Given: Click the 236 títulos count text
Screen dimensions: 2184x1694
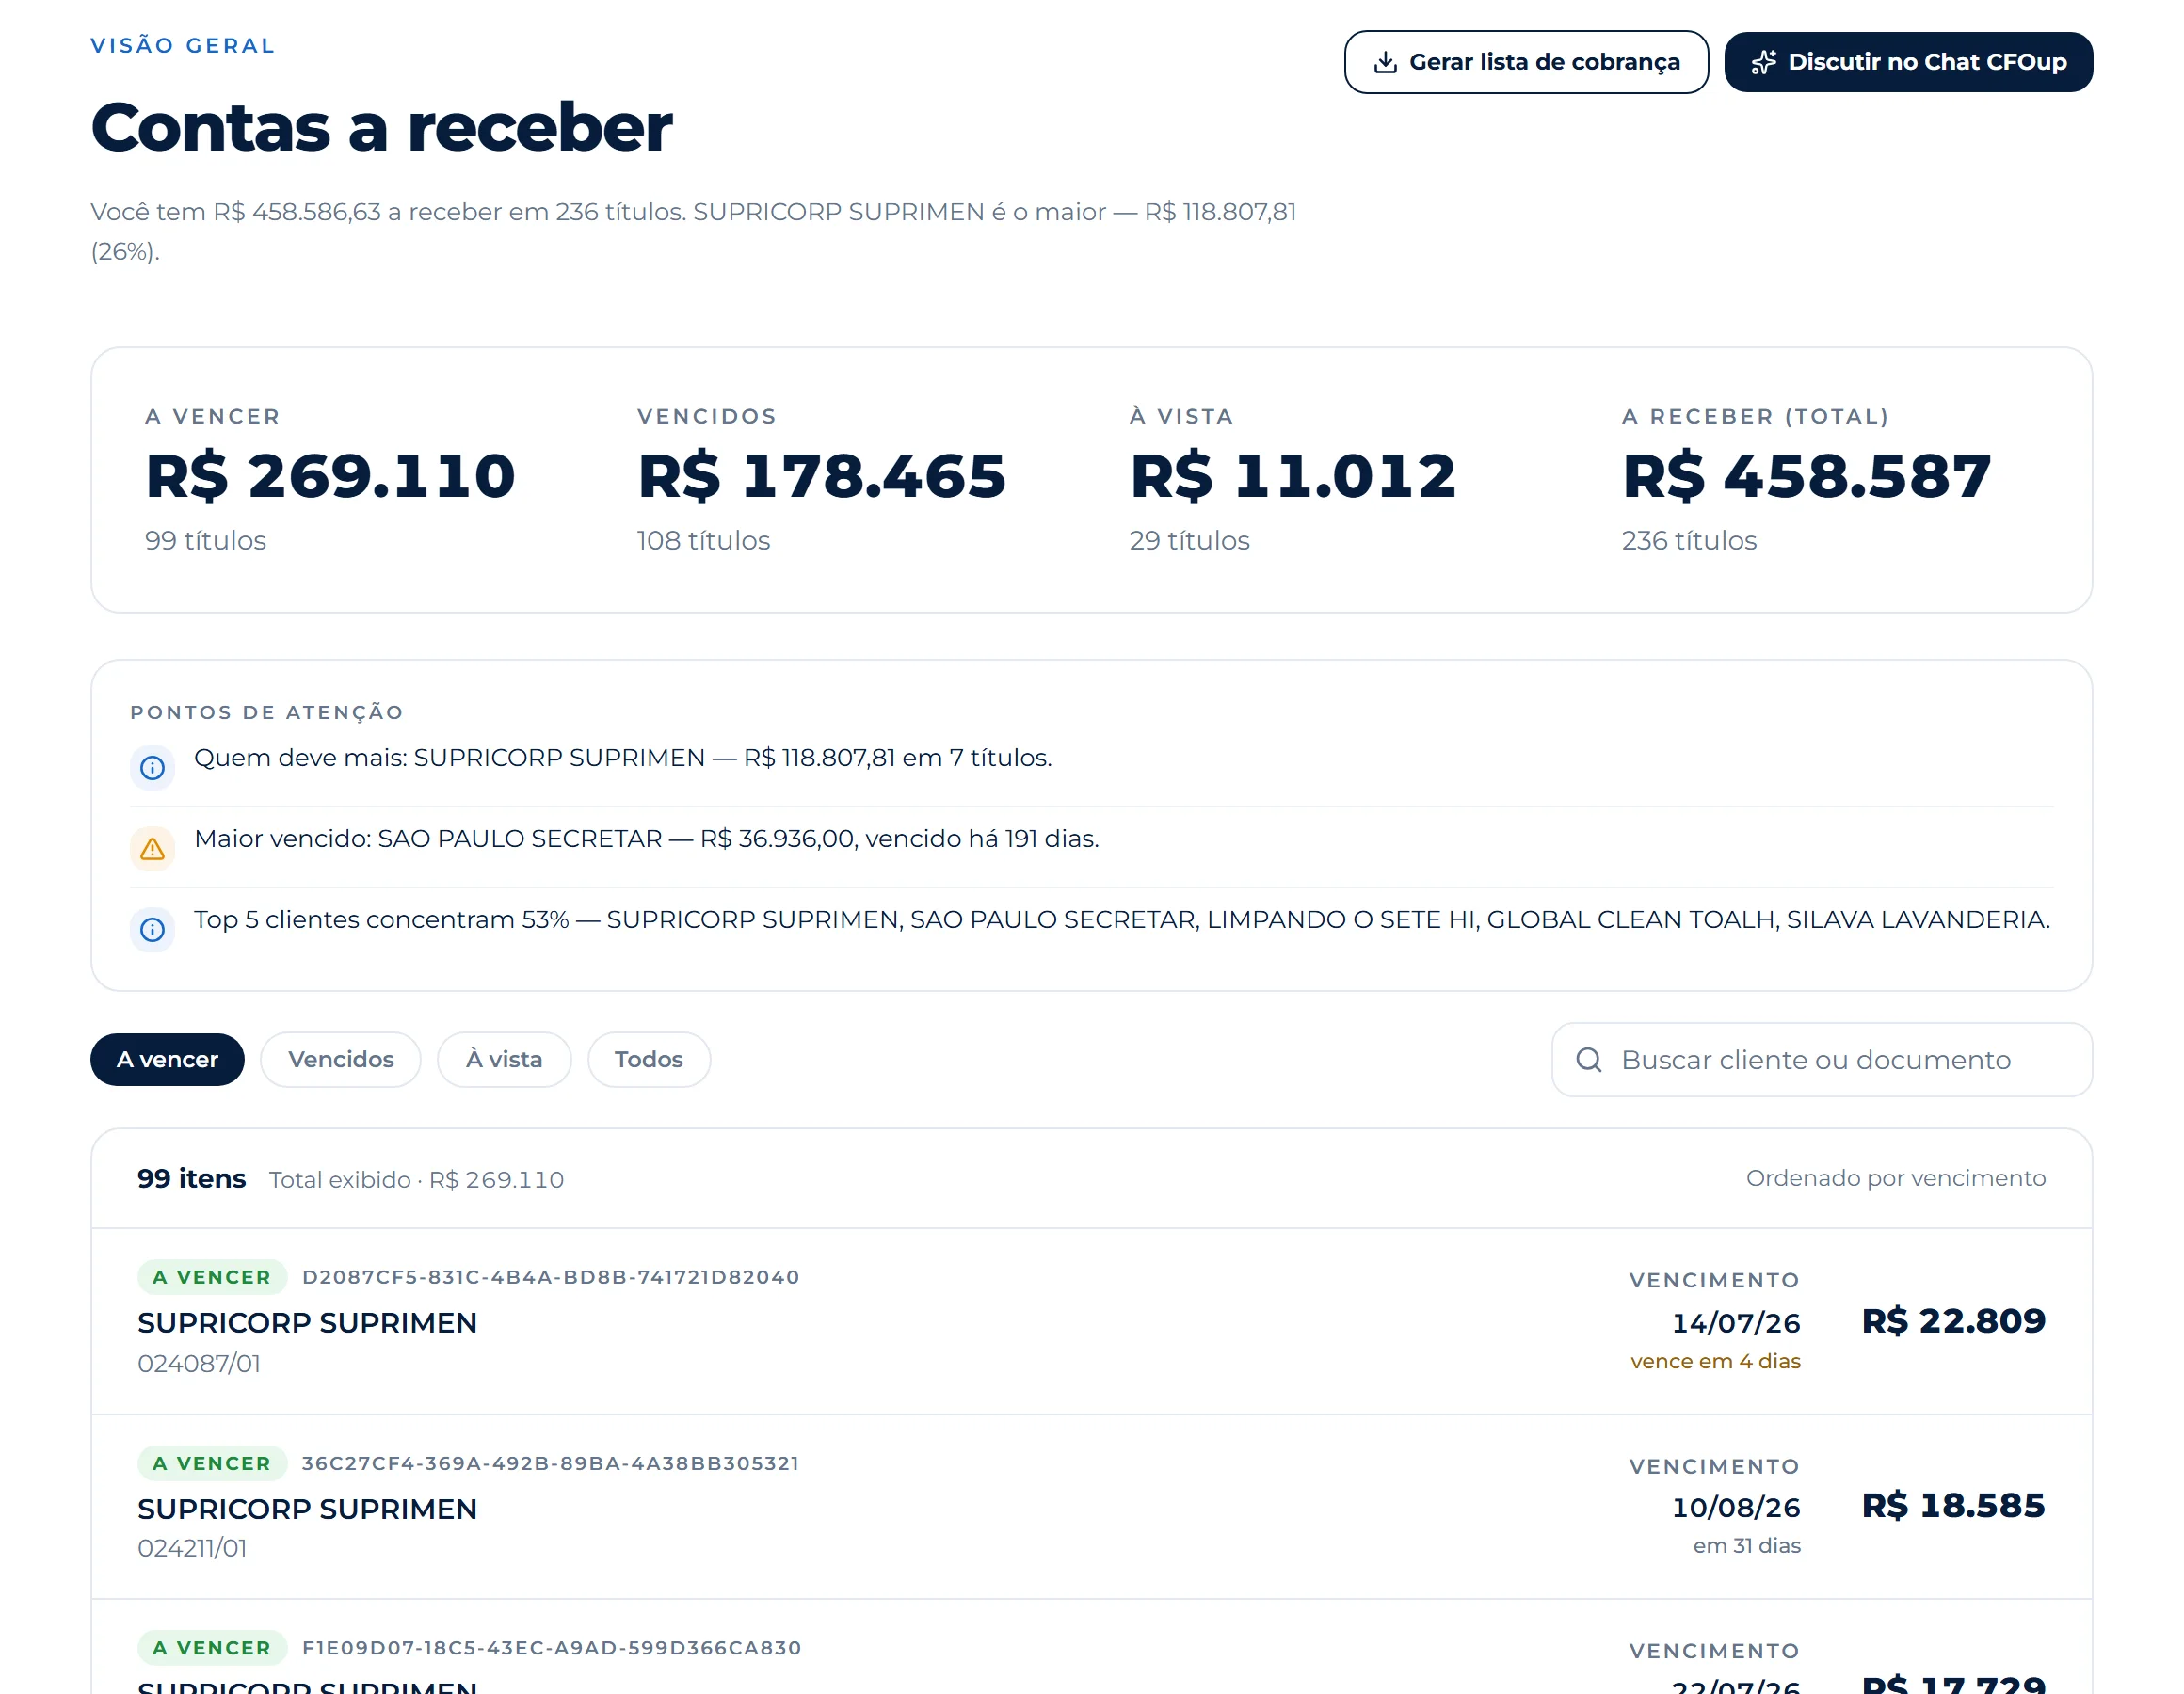Looking at the screenshot, I should pyautogui.click(x=1689, y=541).
